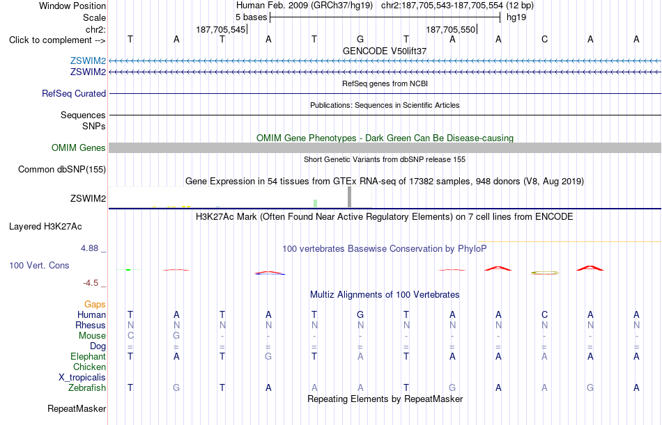Click the gray OMIM Genes bar
The image size is (662, 425).
(x=385, y=147)
